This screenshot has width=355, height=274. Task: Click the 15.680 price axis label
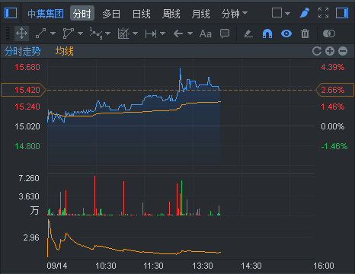pos(27,67)
